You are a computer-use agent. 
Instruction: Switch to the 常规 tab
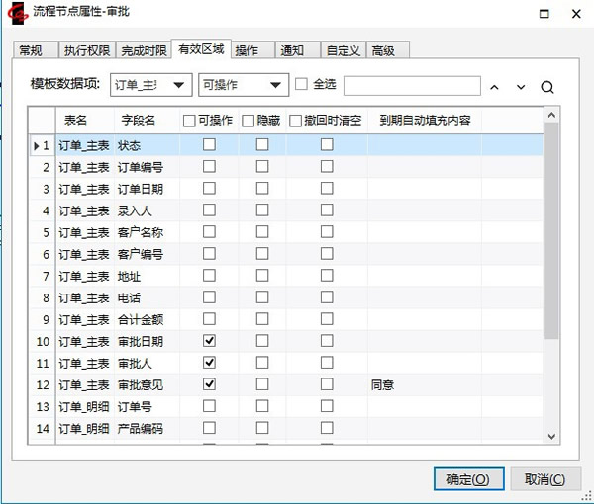point(32,50)
